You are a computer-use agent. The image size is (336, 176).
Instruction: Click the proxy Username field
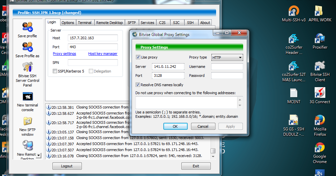pos(227,67)
